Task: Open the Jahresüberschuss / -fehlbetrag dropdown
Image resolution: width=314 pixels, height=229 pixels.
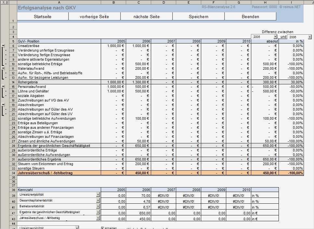Action: 98,218
